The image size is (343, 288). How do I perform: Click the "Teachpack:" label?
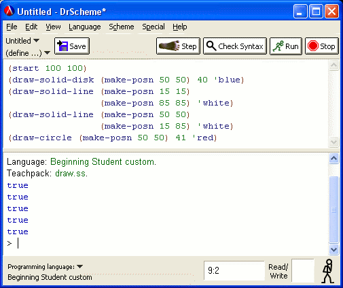29,174
